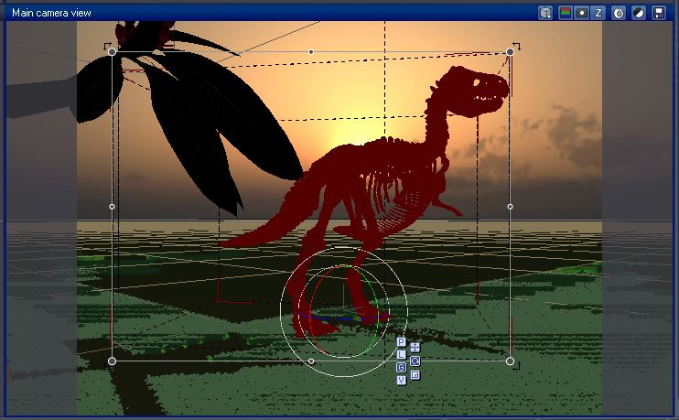Screen dimensions: 679x420
Task: Select the V gizmo mode button
Action: [x=402, y=380]
